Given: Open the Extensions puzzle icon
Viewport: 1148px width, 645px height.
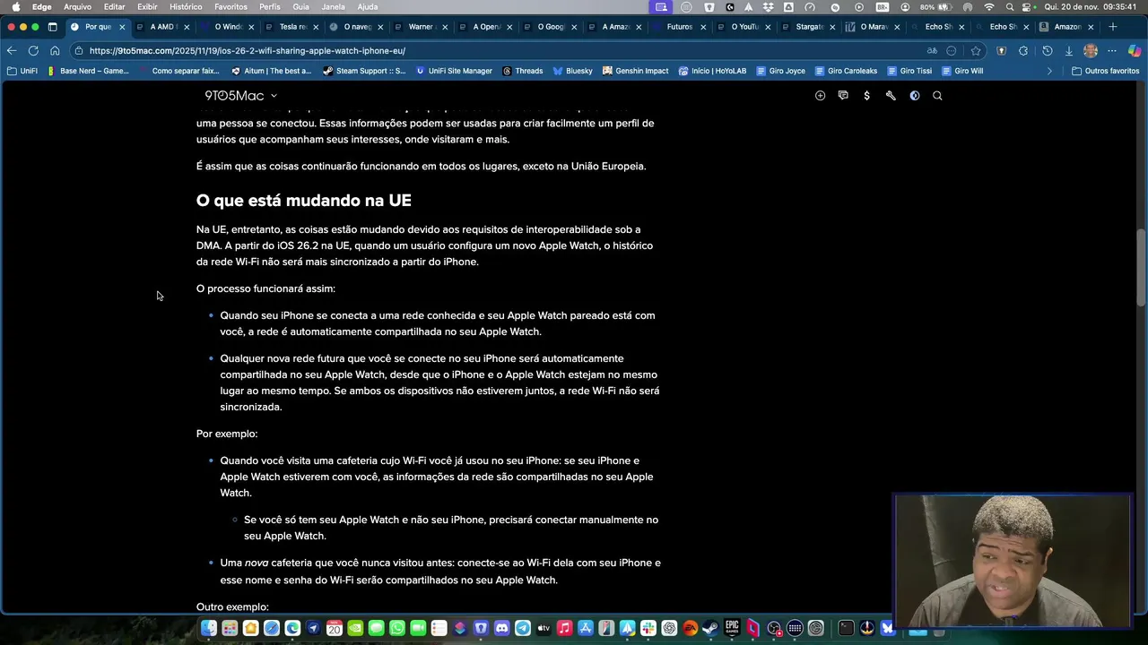Looking at the screenshot, I should coord(1023,51).
